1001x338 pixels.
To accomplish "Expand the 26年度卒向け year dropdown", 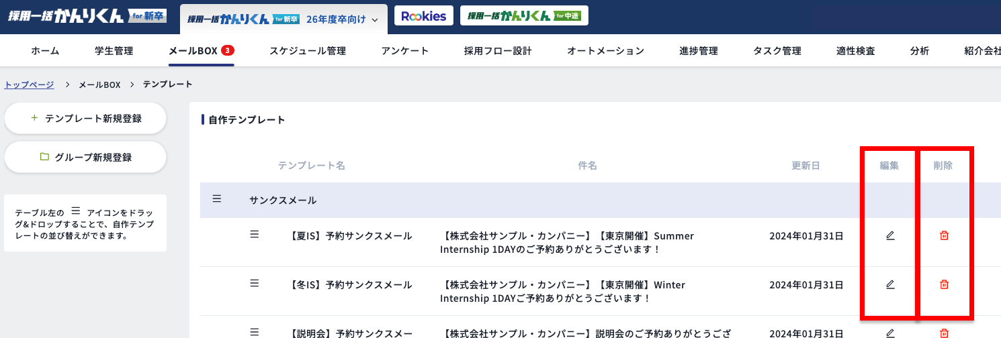I will tap(342, 19).
